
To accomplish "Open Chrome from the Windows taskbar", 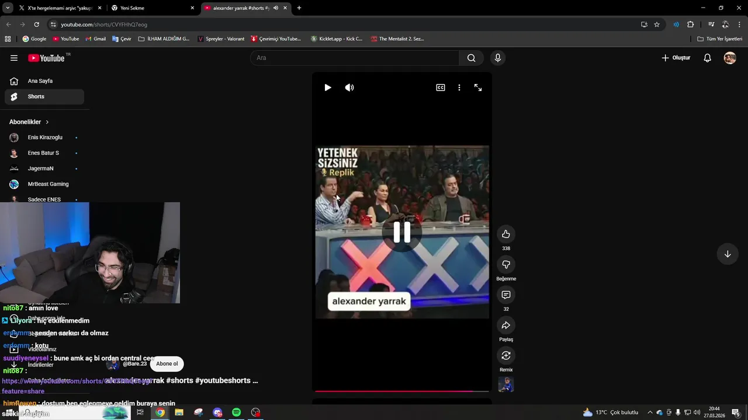I will click(160, 412).
